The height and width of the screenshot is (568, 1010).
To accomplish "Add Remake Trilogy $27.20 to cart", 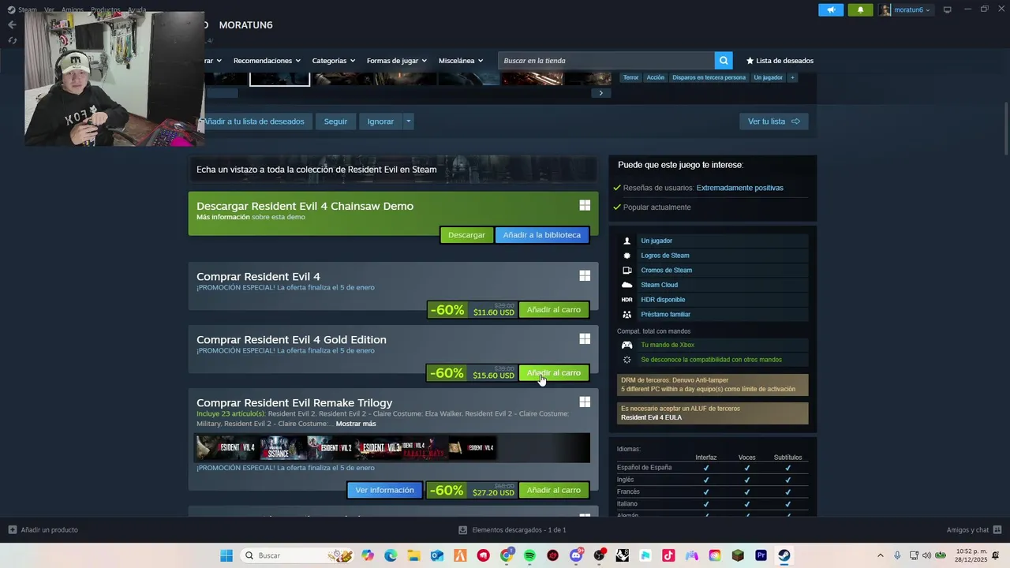I will coord(553,490).
